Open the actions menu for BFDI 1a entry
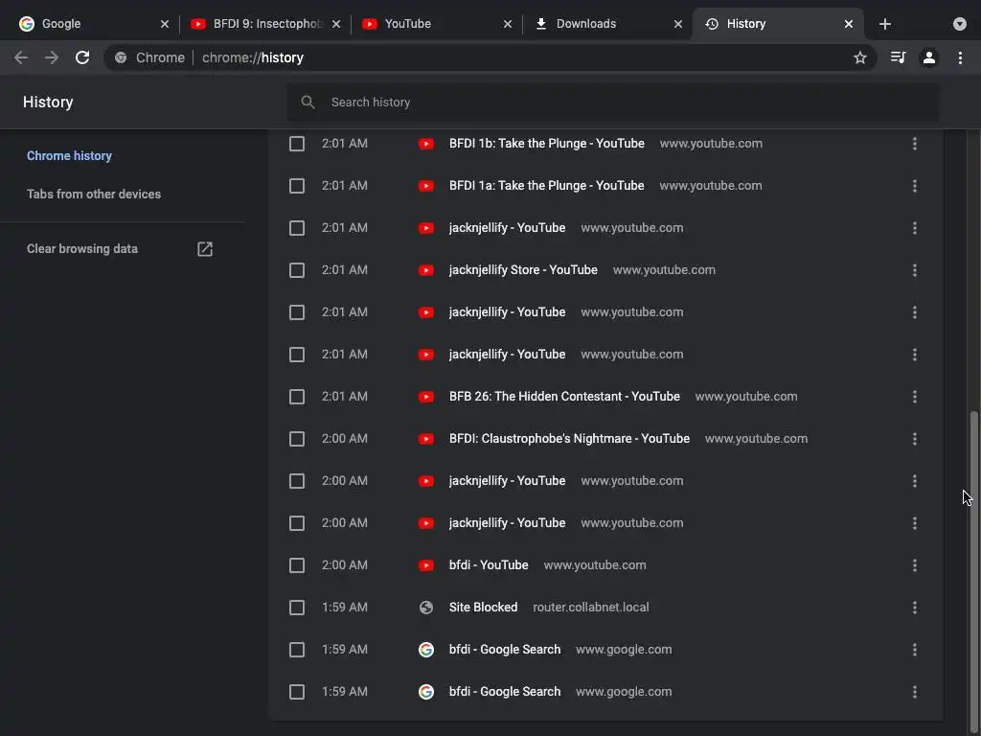 pyautogui.click(x=915, y=186)
